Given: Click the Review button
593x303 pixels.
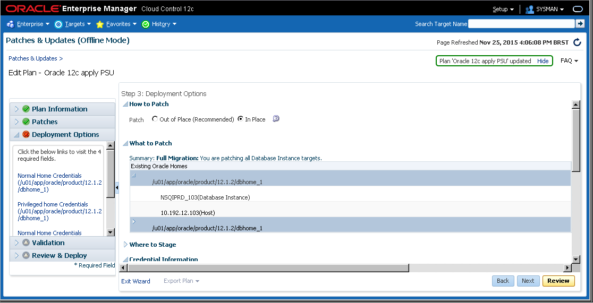Looking at the screenshot, I should [x=558, y=281].
